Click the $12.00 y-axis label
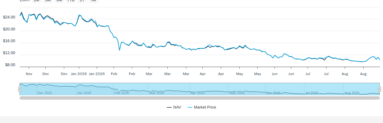 [x=9, y=53]
